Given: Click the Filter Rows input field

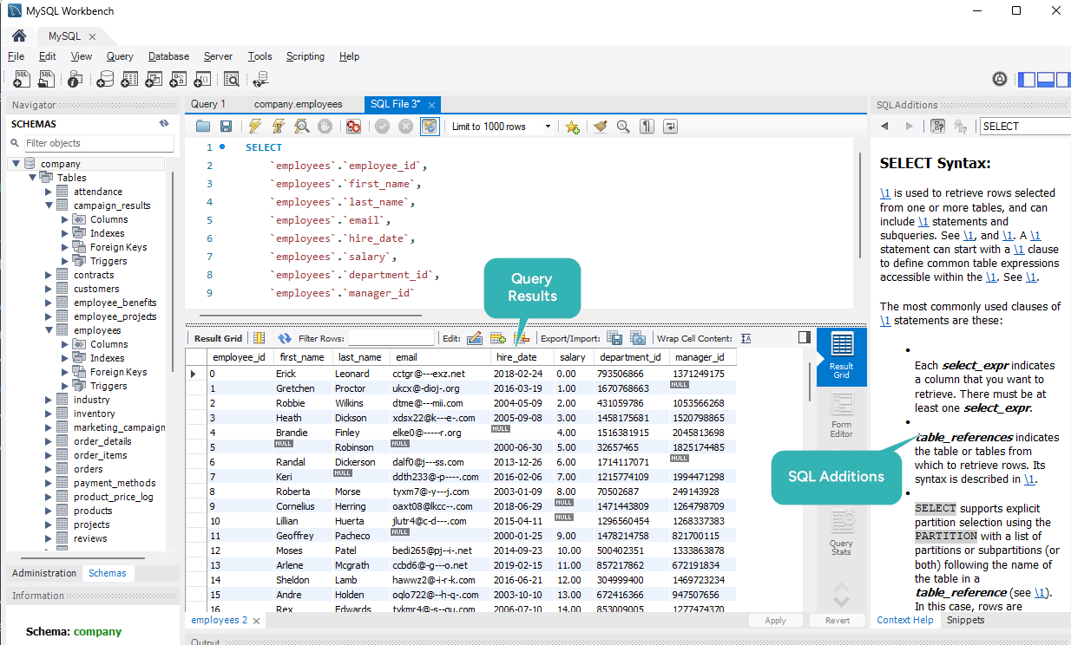Looking at the screenshot, I should click(391, 338).
